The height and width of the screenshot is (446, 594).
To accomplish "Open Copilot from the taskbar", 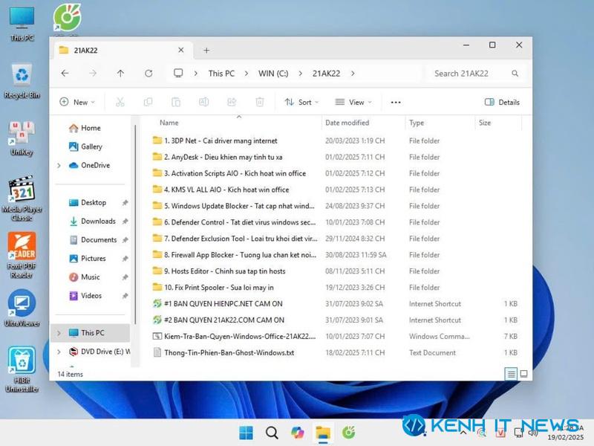I will point(298,433).
